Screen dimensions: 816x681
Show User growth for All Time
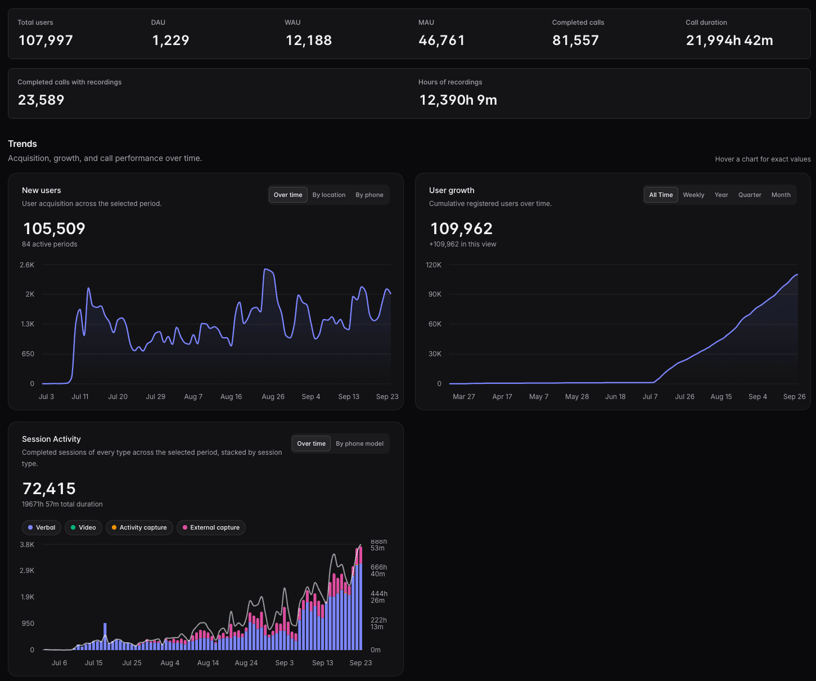[661, 195]
